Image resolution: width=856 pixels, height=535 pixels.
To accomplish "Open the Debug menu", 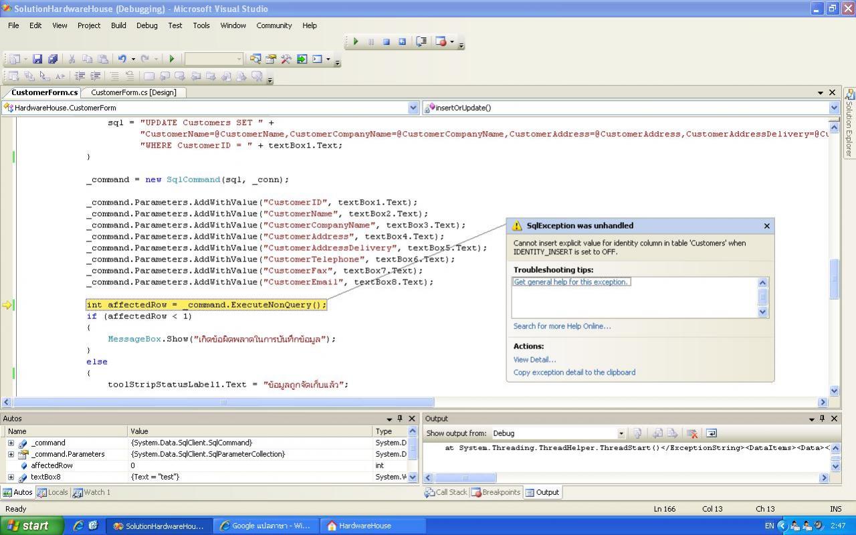I will point(147,25).
